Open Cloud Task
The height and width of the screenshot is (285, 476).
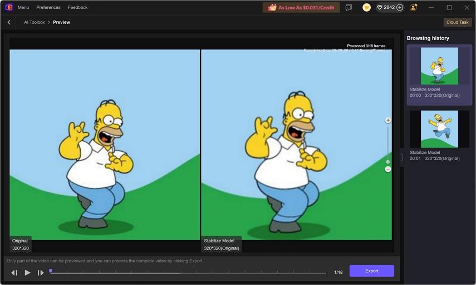click(457, 22)
